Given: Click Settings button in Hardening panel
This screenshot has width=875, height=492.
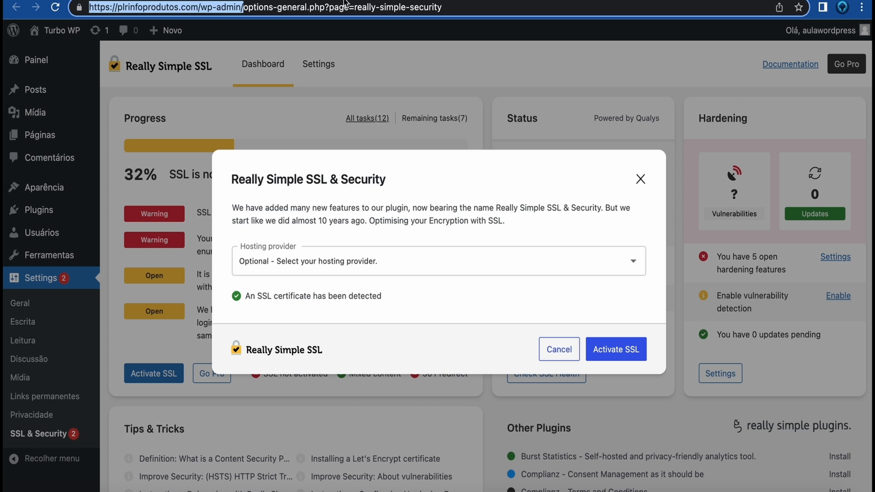Looking at the screenshot, I should [x=720, y=373].
